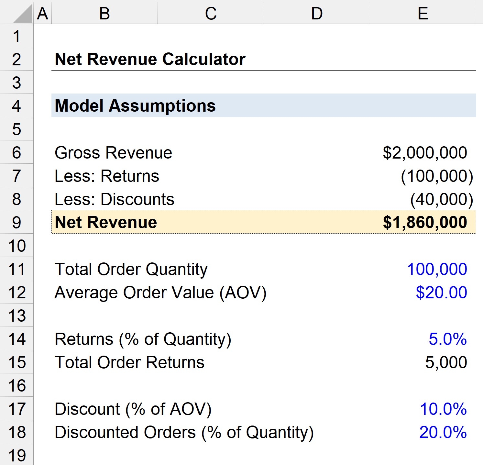Viewport: 483px width, 465px height.
Task: Click the $2,000,000 Gross Revenue value
Action: click(424, 153)
